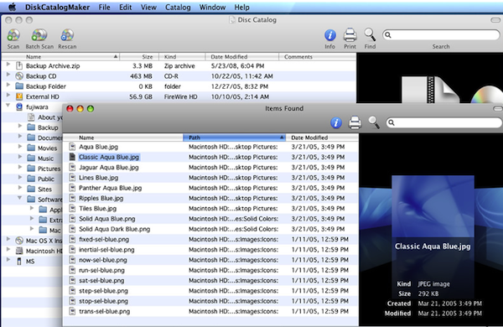This screenshot has height=327, width=503.
Task: Click the Macintosh HD drive icon
Action: click(19, 251)
